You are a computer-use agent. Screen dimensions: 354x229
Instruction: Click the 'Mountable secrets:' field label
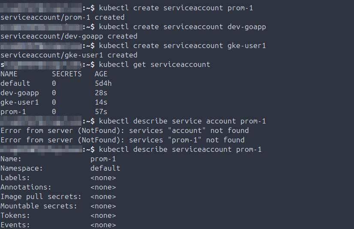click(x=39, y=206)
